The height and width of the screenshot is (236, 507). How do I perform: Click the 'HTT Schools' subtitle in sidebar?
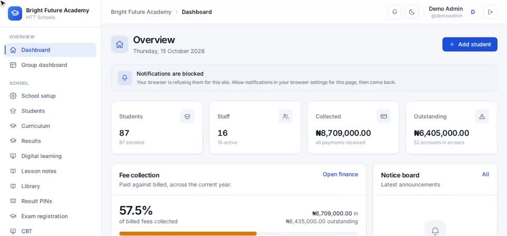[41, 17]
